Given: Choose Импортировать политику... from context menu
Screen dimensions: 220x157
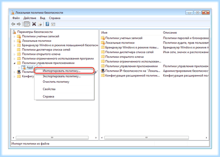Looking at the screenshot, I should pos(64,71).
